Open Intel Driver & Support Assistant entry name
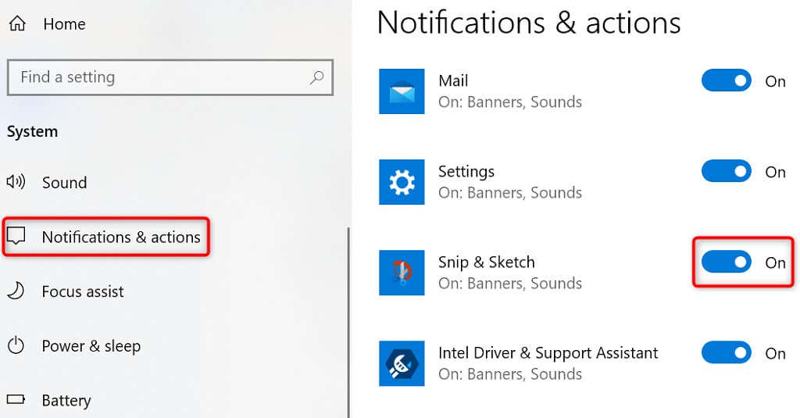The width and height of the screenshot is (800, 418). click(548, 352)
